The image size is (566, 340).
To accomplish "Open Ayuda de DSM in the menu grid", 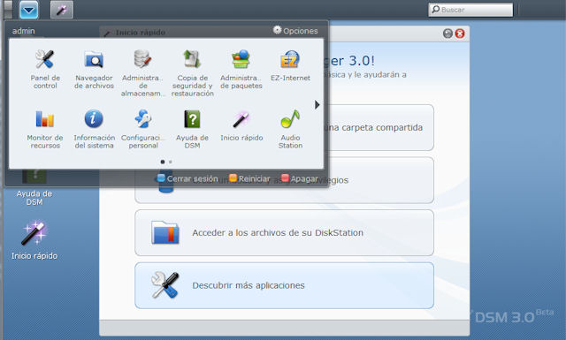I will click(x=193, y=129).
